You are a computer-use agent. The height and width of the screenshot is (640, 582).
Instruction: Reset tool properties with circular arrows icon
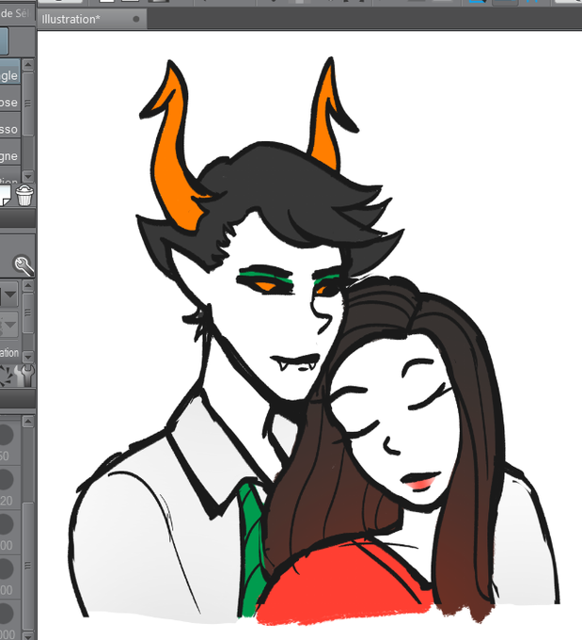pyautogui.click(x=6, y=376)
